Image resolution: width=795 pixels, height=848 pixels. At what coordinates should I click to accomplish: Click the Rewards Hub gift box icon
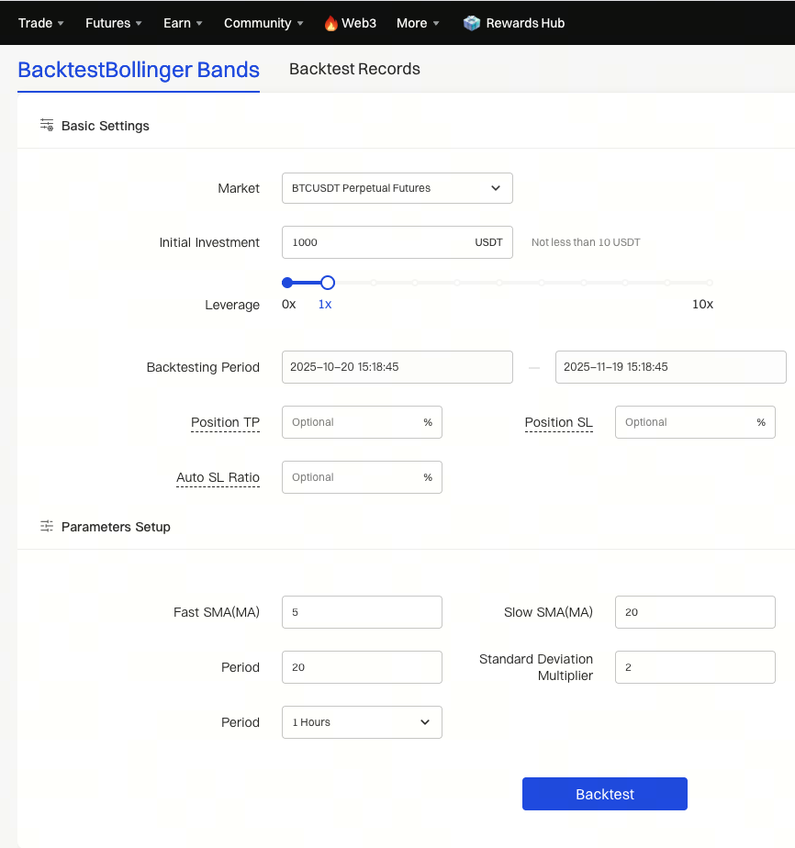tap(472, 23)
